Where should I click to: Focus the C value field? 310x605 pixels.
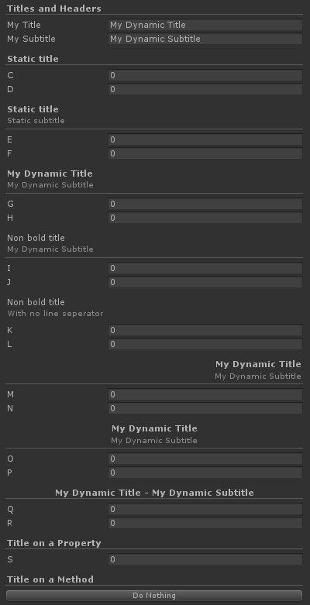[205, 76]
